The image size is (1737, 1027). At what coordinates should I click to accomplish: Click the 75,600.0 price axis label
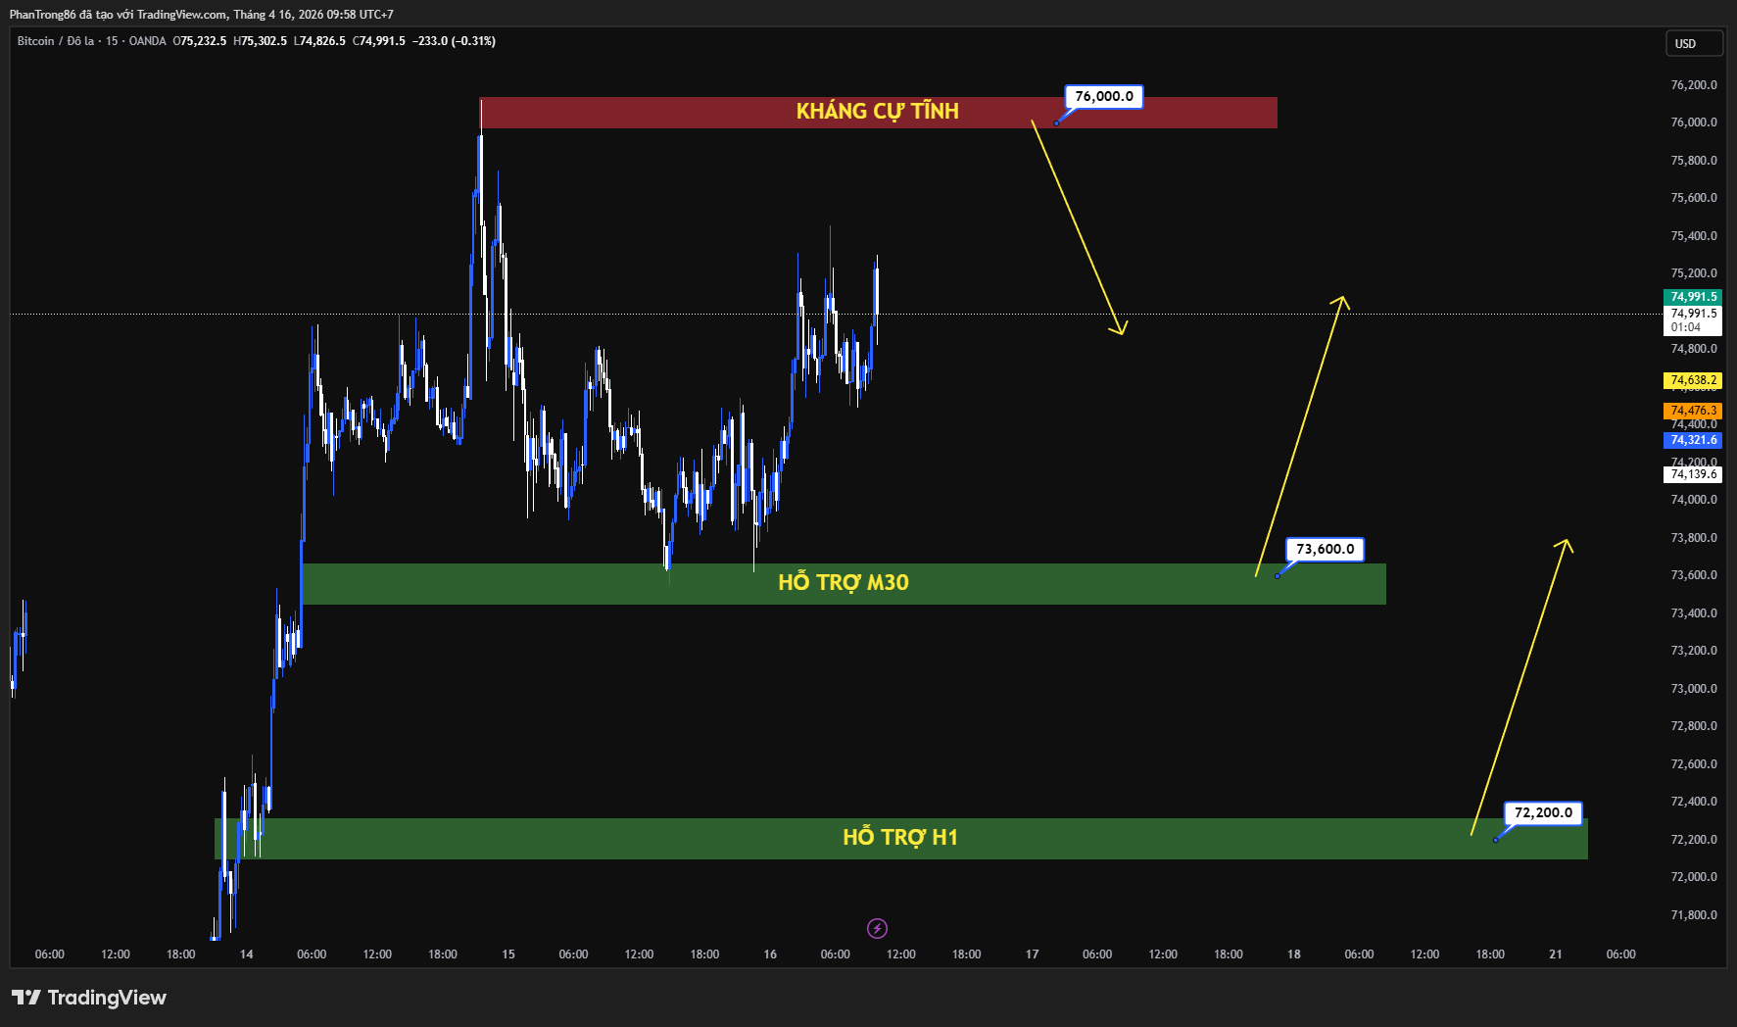tap(1694, 198)
